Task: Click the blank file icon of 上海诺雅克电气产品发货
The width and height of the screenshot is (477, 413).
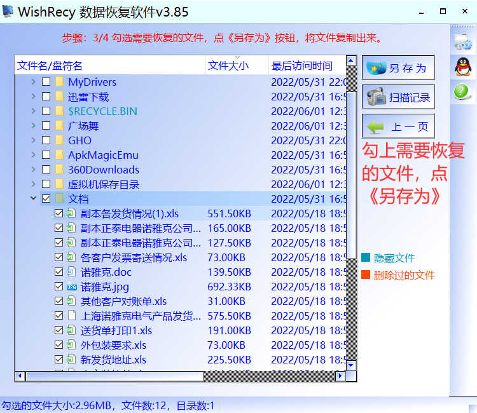Action: click(x=72, y=315)
